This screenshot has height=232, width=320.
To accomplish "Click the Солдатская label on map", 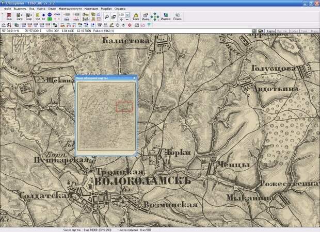I will tap(46, 195).
